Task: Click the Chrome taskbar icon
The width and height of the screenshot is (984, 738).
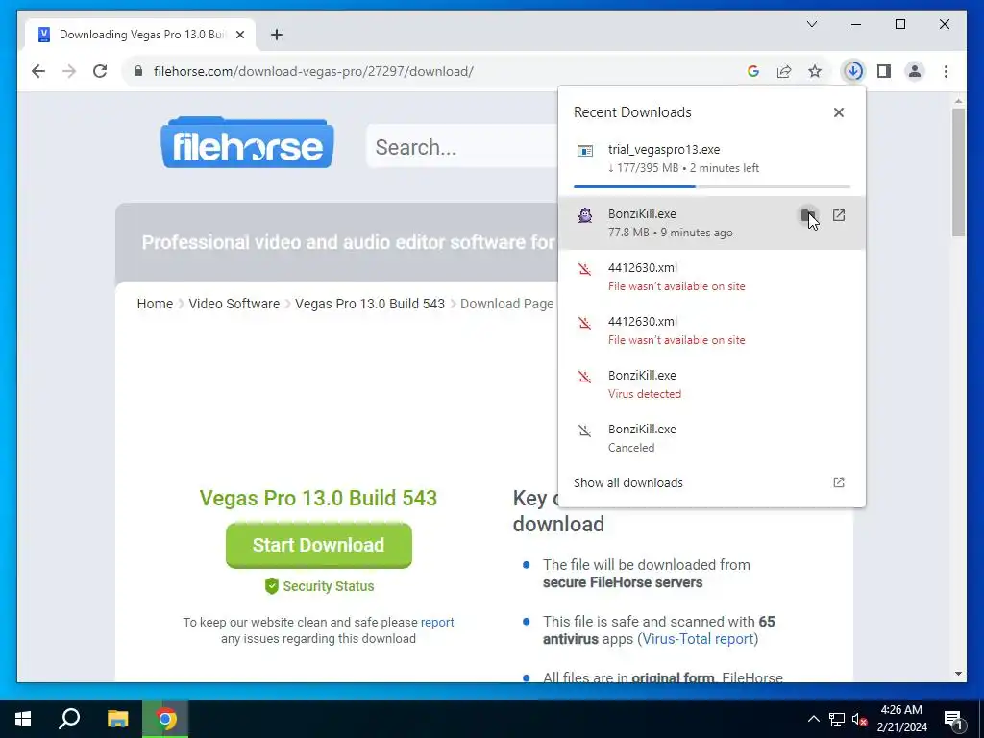Action: click(165, 719)
